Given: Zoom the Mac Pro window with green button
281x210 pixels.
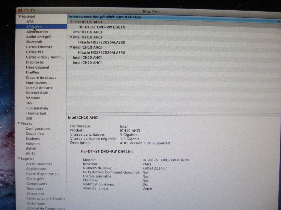Looking at the screenshot, I should click(x=33, y=11).
